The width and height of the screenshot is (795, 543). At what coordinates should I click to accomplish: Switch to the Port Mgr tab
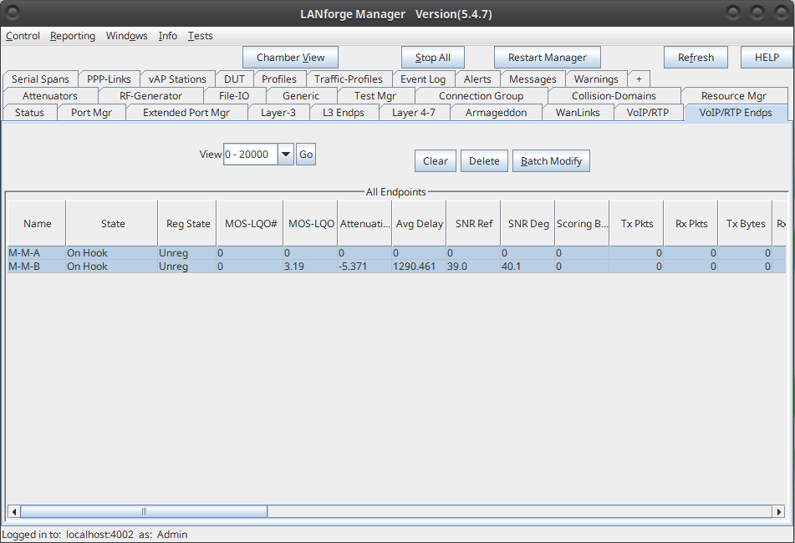(91, 113)
